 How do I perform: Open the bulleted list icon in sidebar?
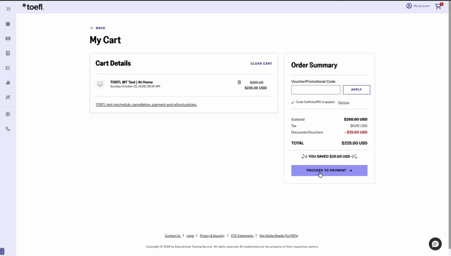8,68
